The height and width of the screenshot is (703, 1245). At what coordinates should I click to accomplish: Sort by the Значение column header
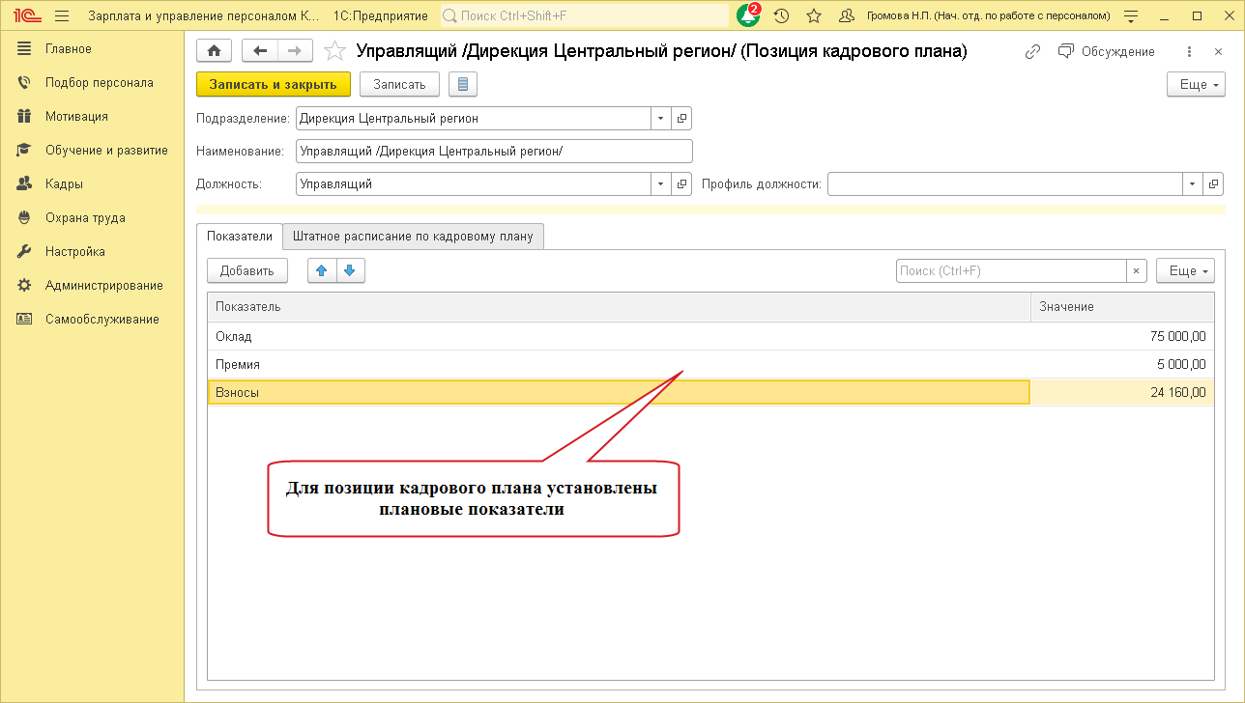coord(1122,307)
